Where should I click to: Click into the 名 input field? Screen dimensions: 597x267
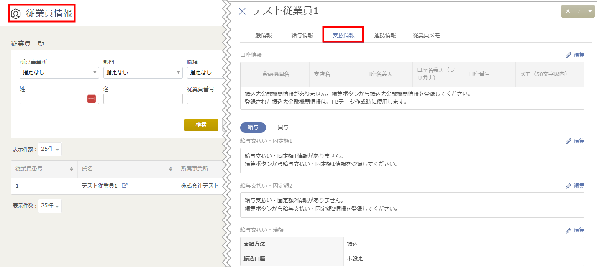click(143, 99)
